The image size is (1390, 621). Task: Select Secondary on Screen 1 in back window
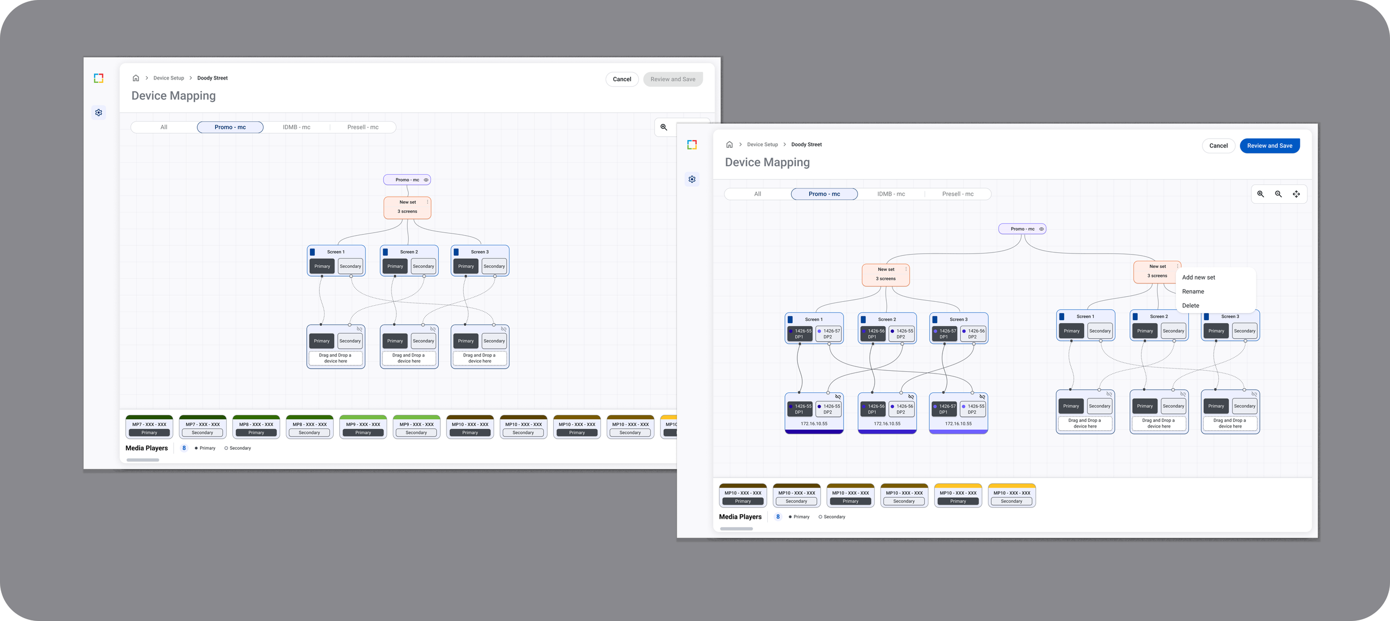click(350, 266)
